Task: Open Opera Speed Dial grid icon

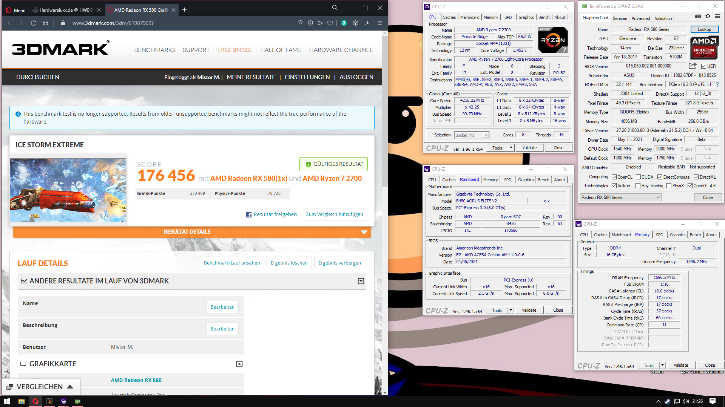Action: pos(45,23)
